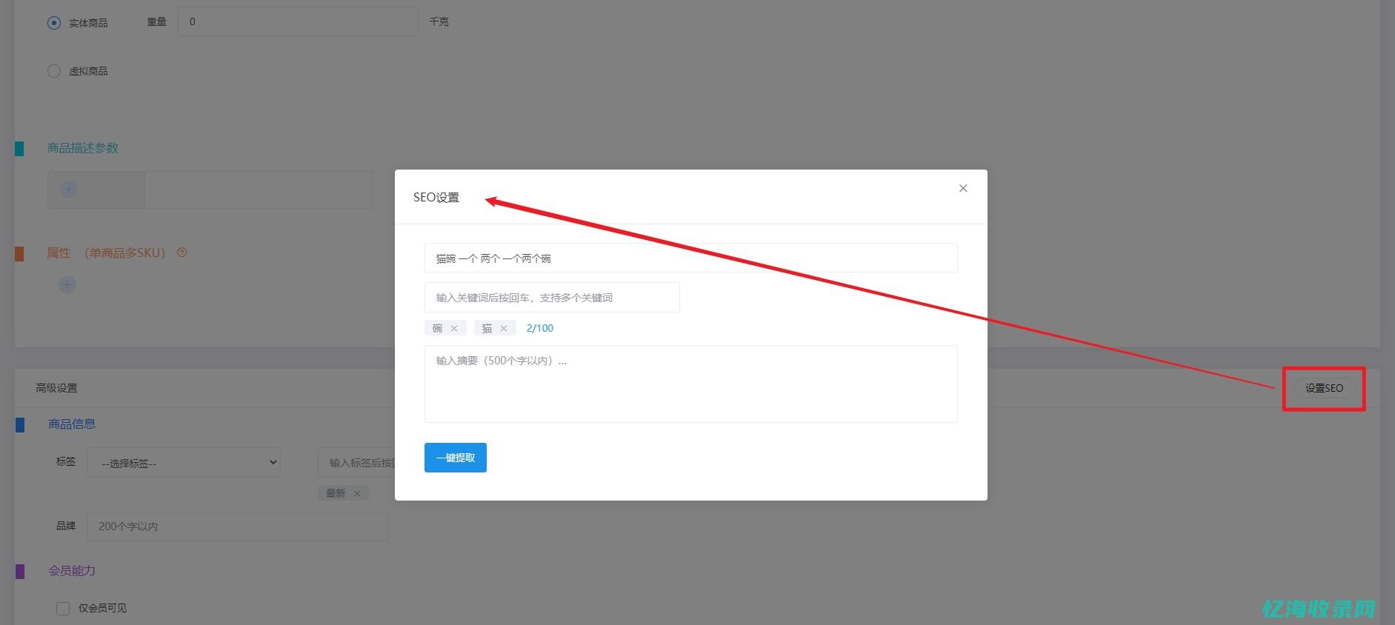Select the 虚拟商品 radio button
Screen dimensions: 1395x625
(x=54, y=71)
